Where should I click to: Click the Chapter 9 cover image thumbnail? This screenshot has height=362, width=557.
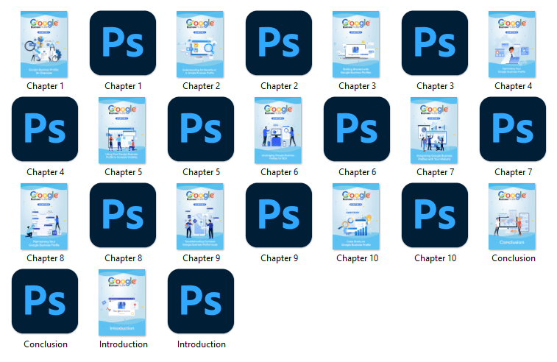pyautogui.click(x=200, y=216)
